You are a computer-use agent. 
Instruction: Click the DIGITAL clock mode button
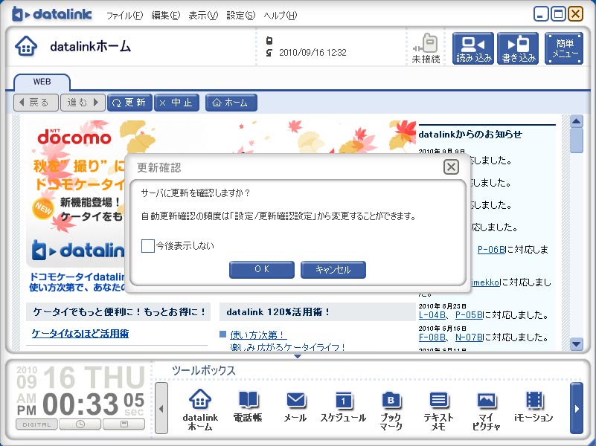point(36,424)
